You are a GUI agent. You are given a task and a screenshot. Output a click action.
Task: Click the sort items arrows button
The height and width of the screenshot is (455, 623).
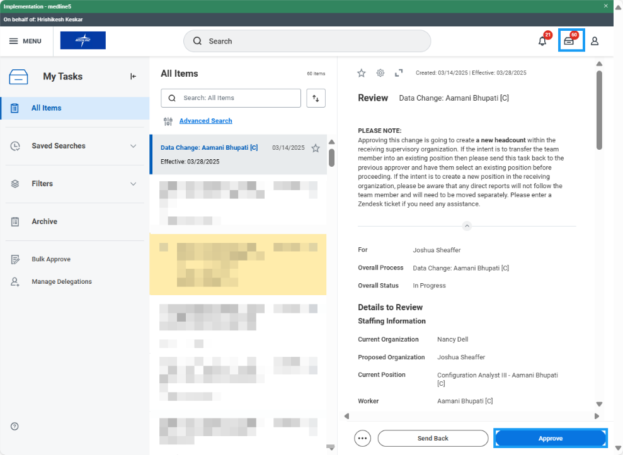tap(316, 98)
